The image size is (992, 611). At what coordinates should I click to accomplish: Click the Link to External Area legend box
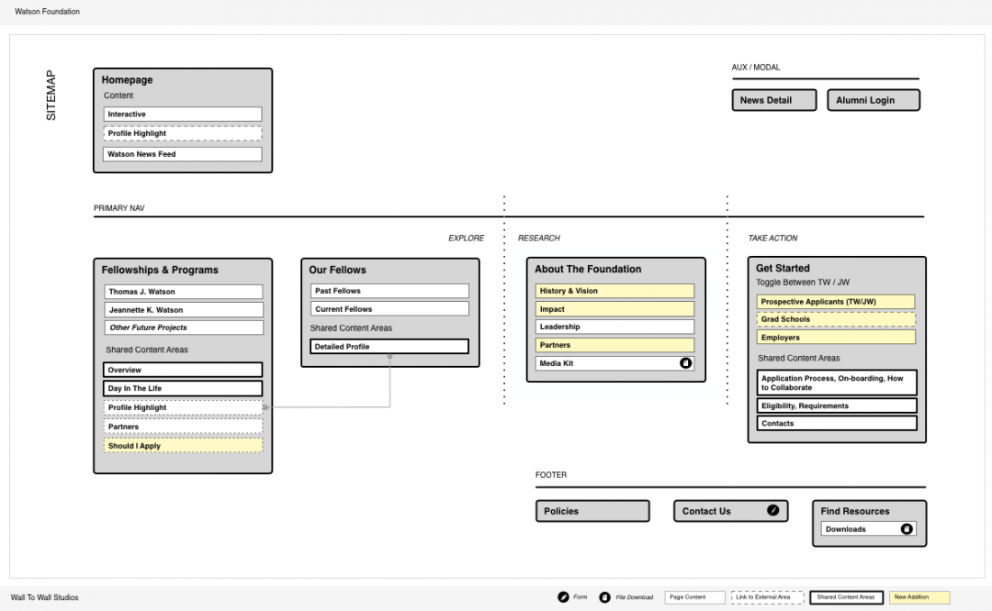pos(767,597)
